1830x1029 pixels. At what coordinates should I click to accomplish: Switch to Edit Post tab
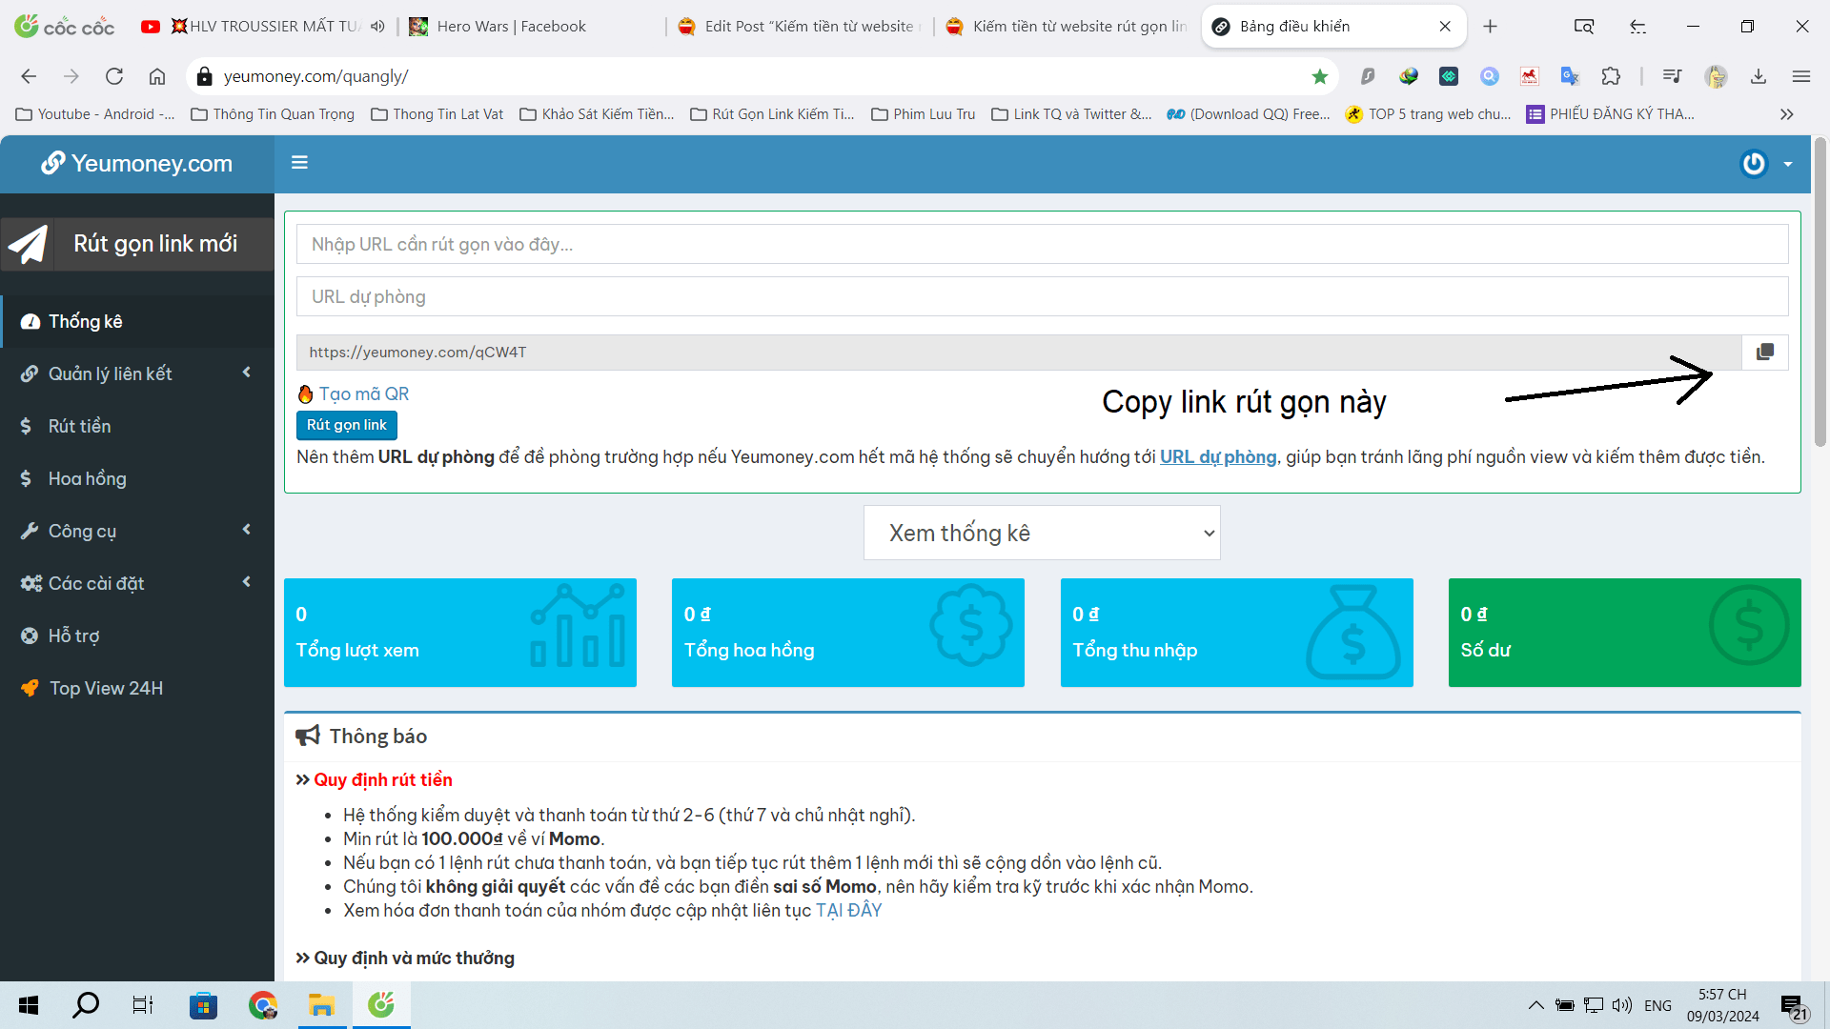[801, 27]
